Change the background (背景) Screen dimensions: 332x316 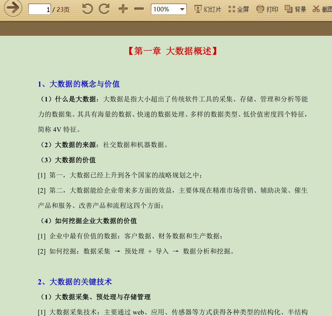295,9
